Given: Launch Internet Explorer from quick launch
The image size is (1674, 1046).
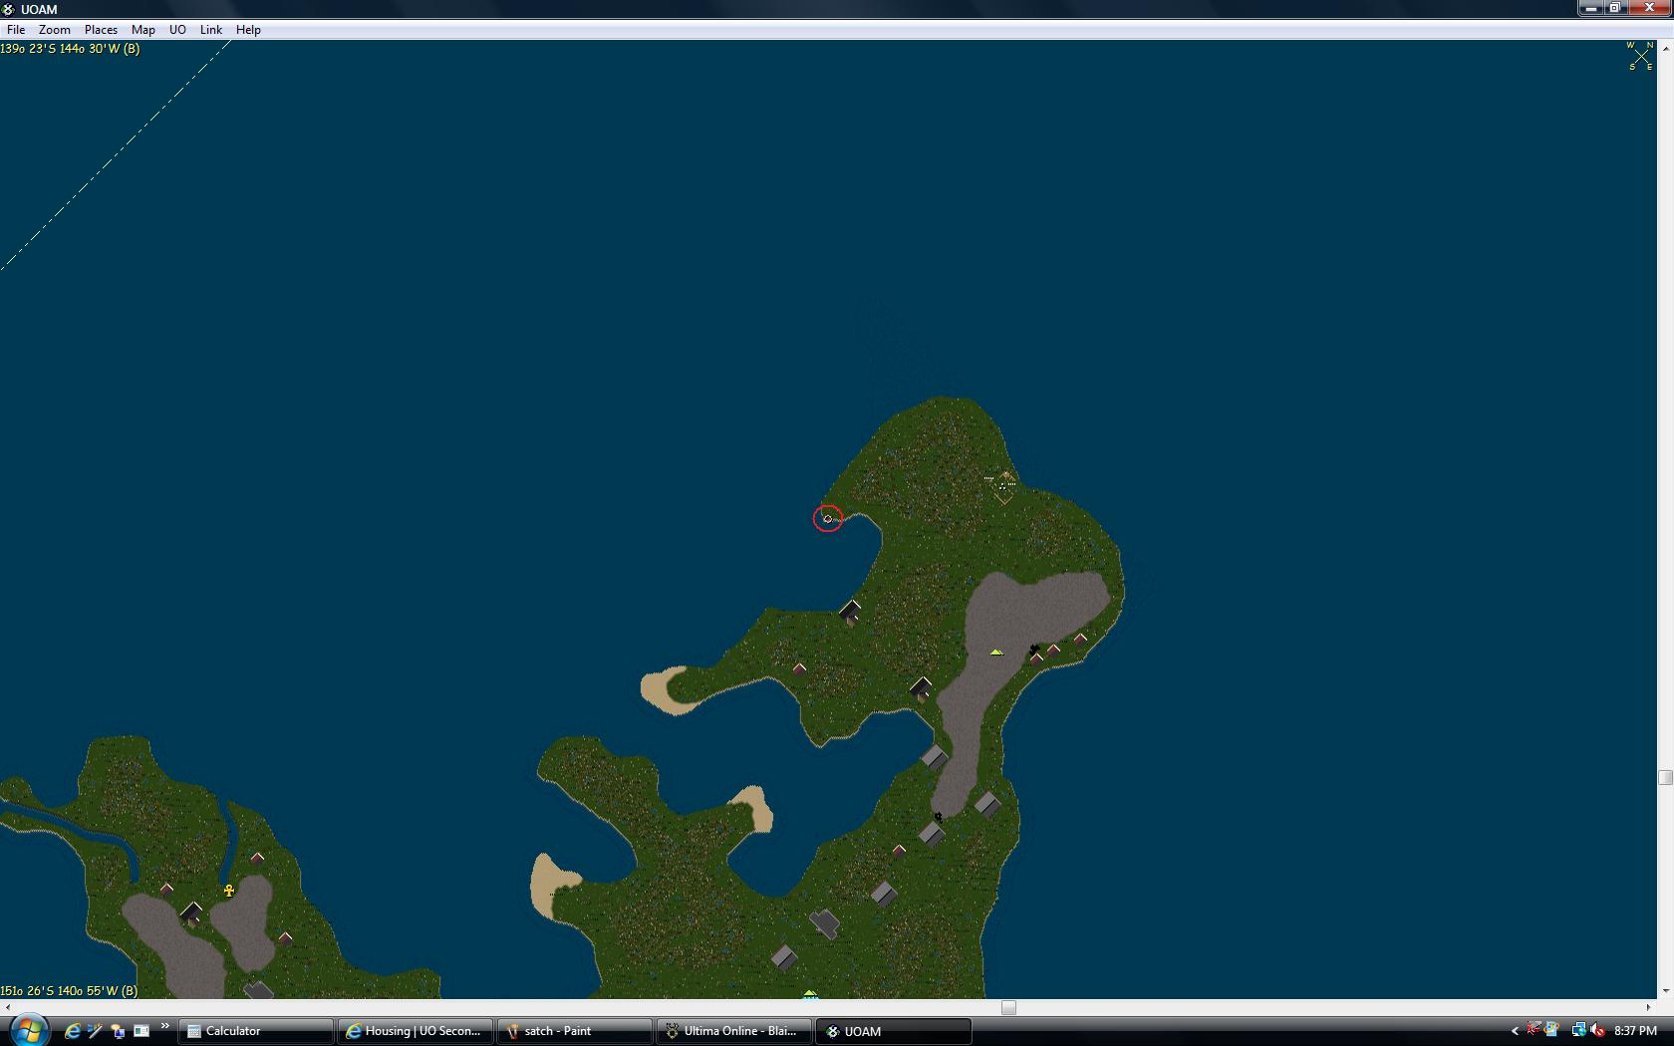Looking at the screenshot, I should [x=72, y=1031].
